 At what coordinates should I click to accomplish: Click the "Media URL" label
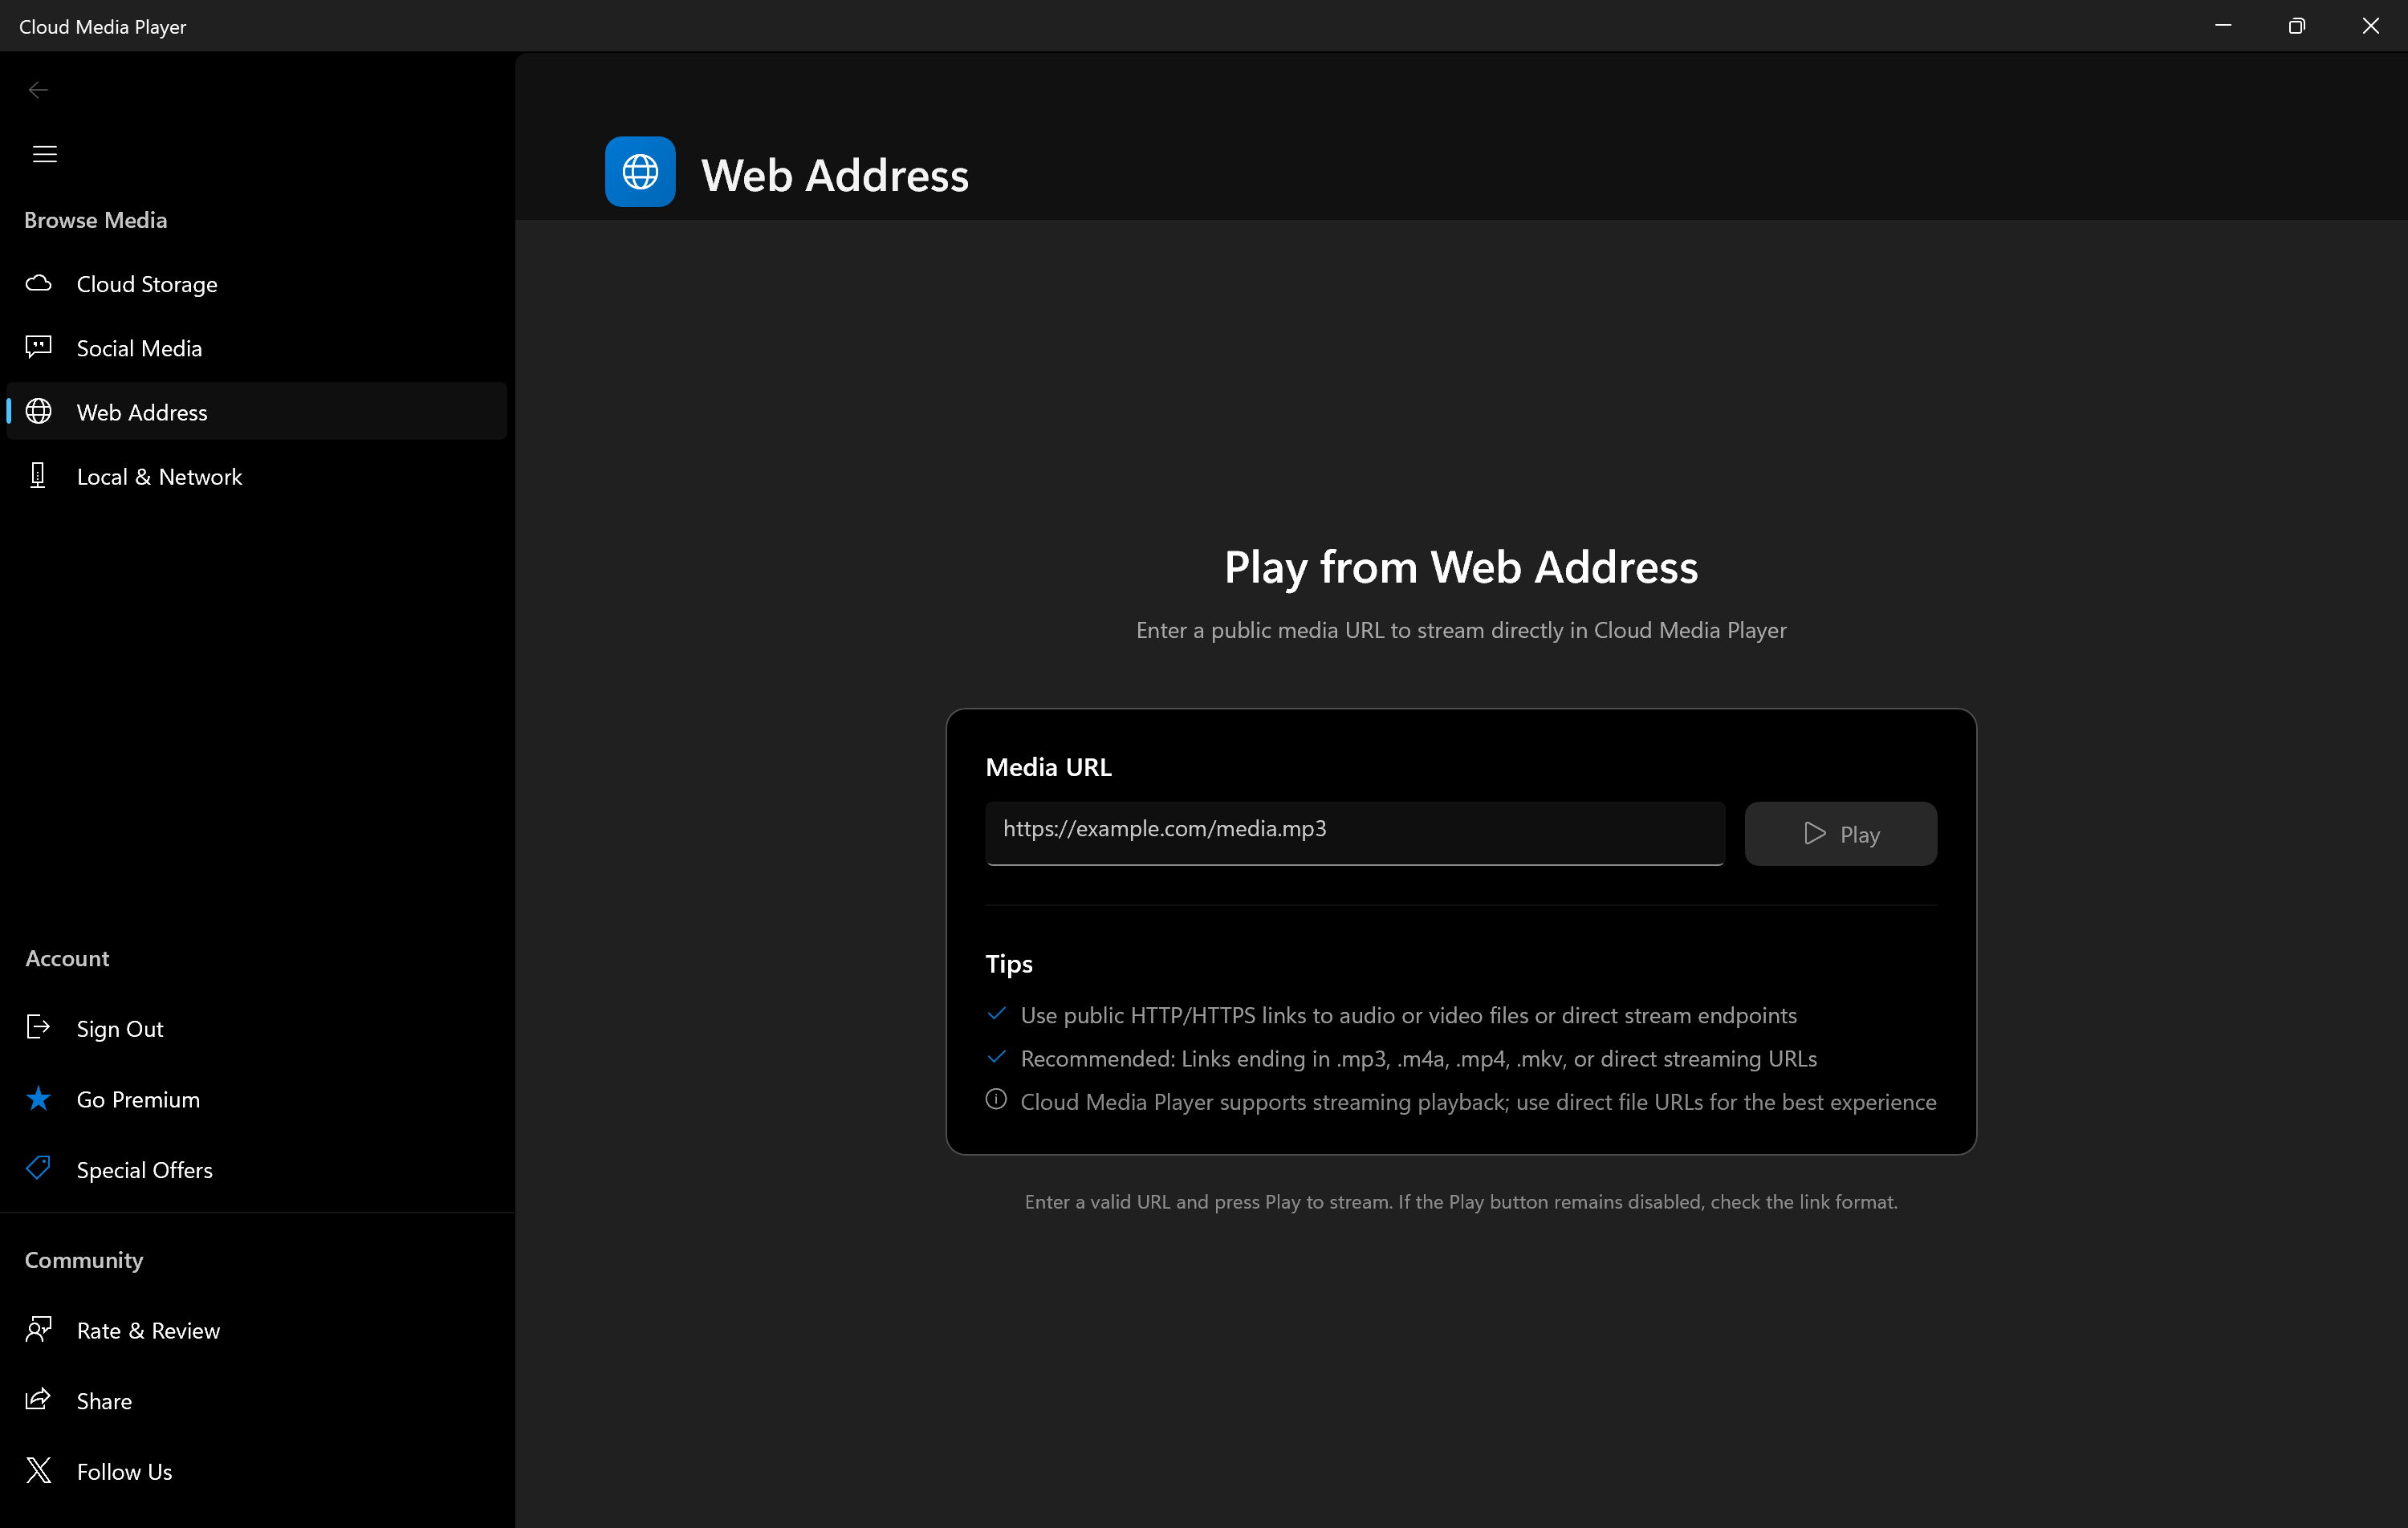[x=1048, y=767]
